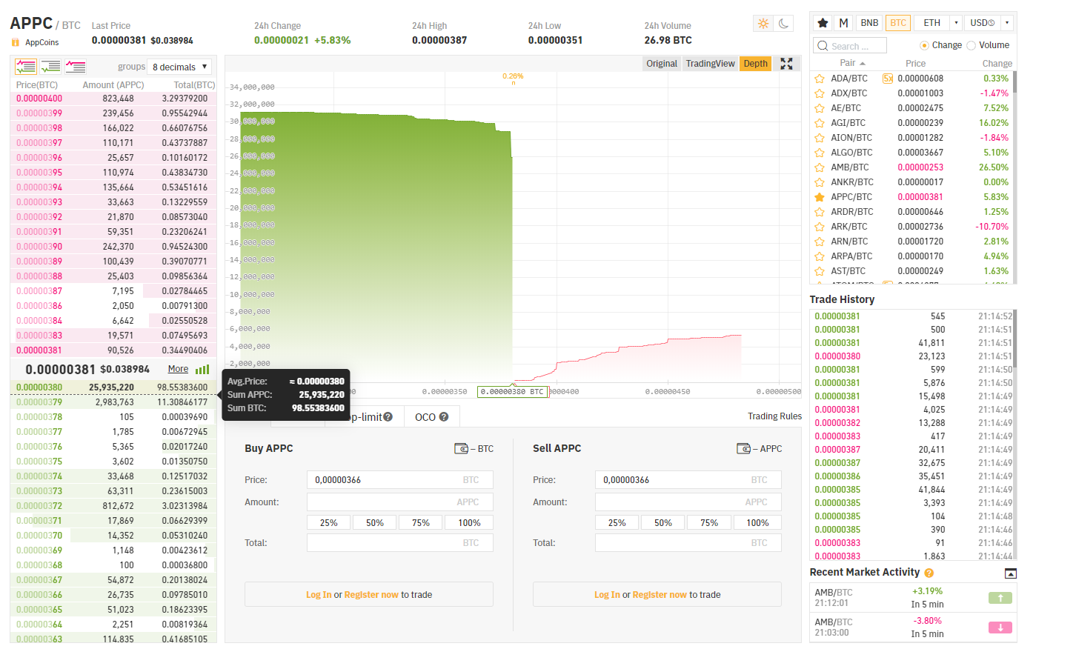Unfavorite the filled star for APPC/BTC
This screenshot has width=1076, height=669.
point(820,197)
